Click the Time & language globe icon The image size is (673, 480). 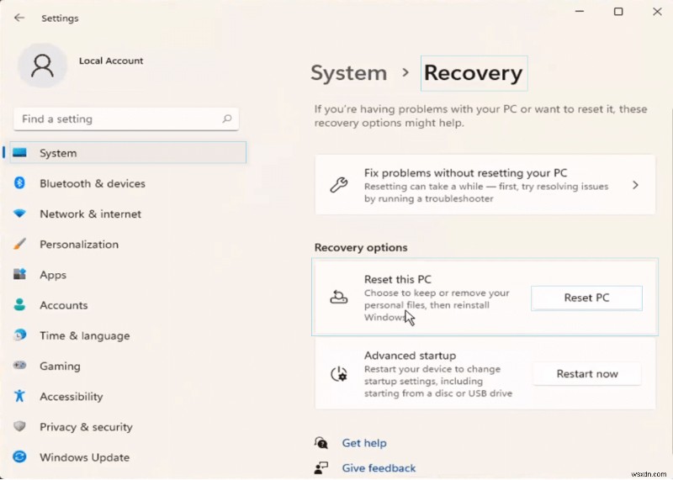coord(19,335)
